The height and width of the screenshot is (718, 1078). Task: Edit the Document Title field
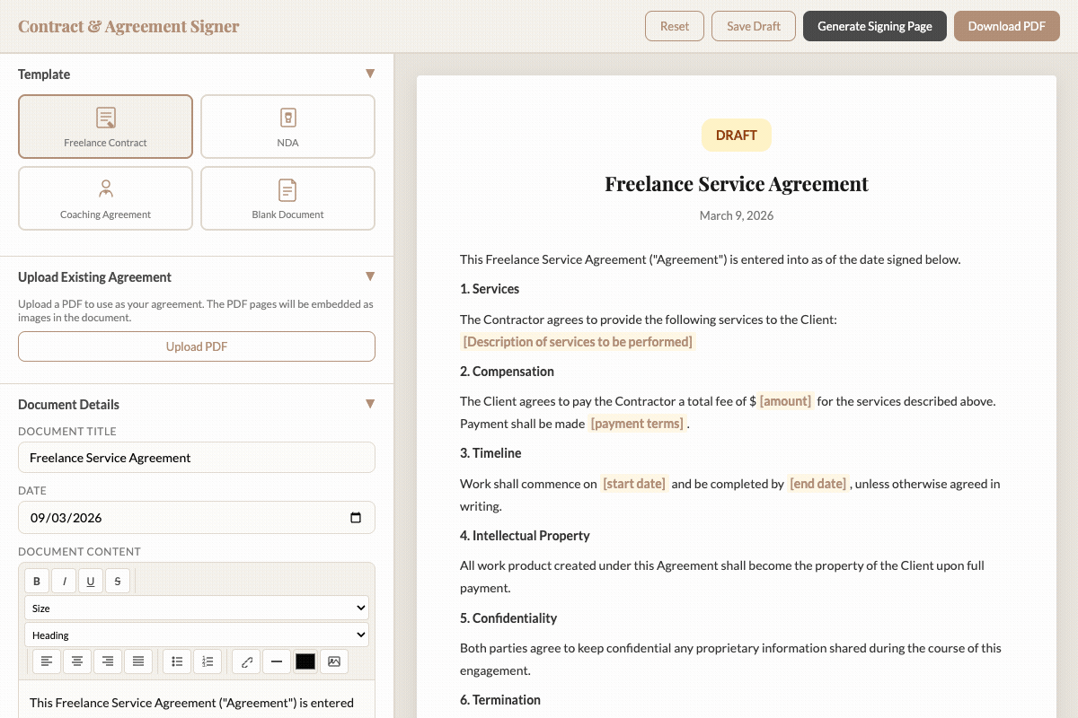pyautogui.click(x=197, y=458)
